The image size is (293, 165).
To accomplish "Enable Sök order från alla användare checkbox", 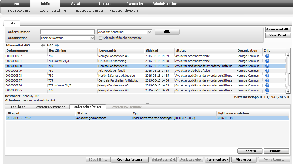I will pos(100,38).
